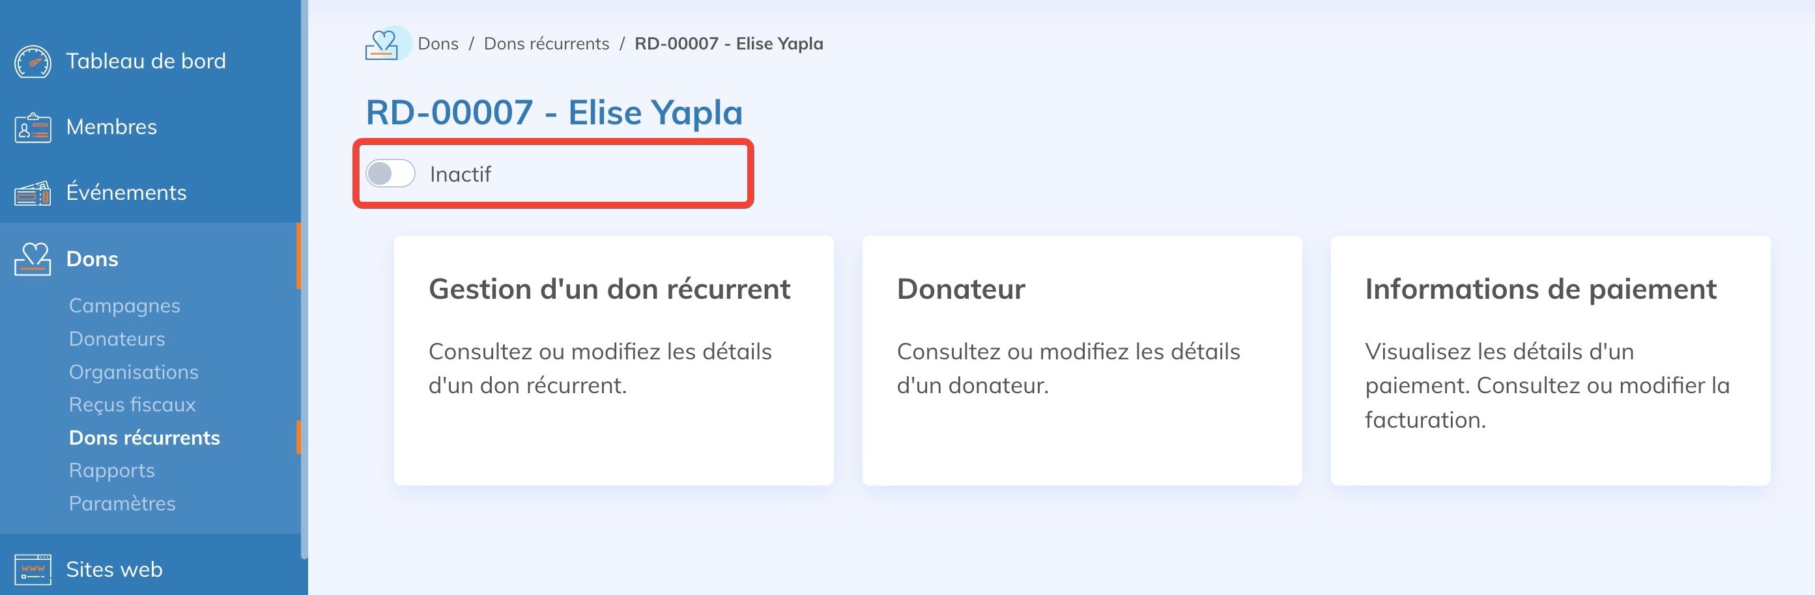1815x595 pixels.
Task: Open Campagnes in the Dons submenu
Action: [x=124, y=305]
